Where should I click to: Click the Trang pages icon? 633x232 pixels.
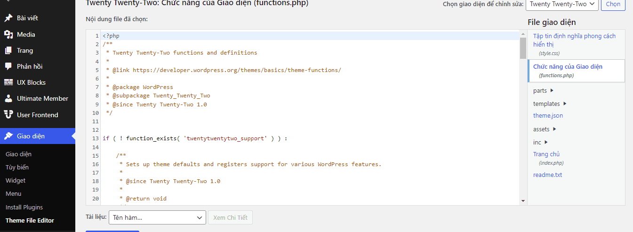point(8,50)
